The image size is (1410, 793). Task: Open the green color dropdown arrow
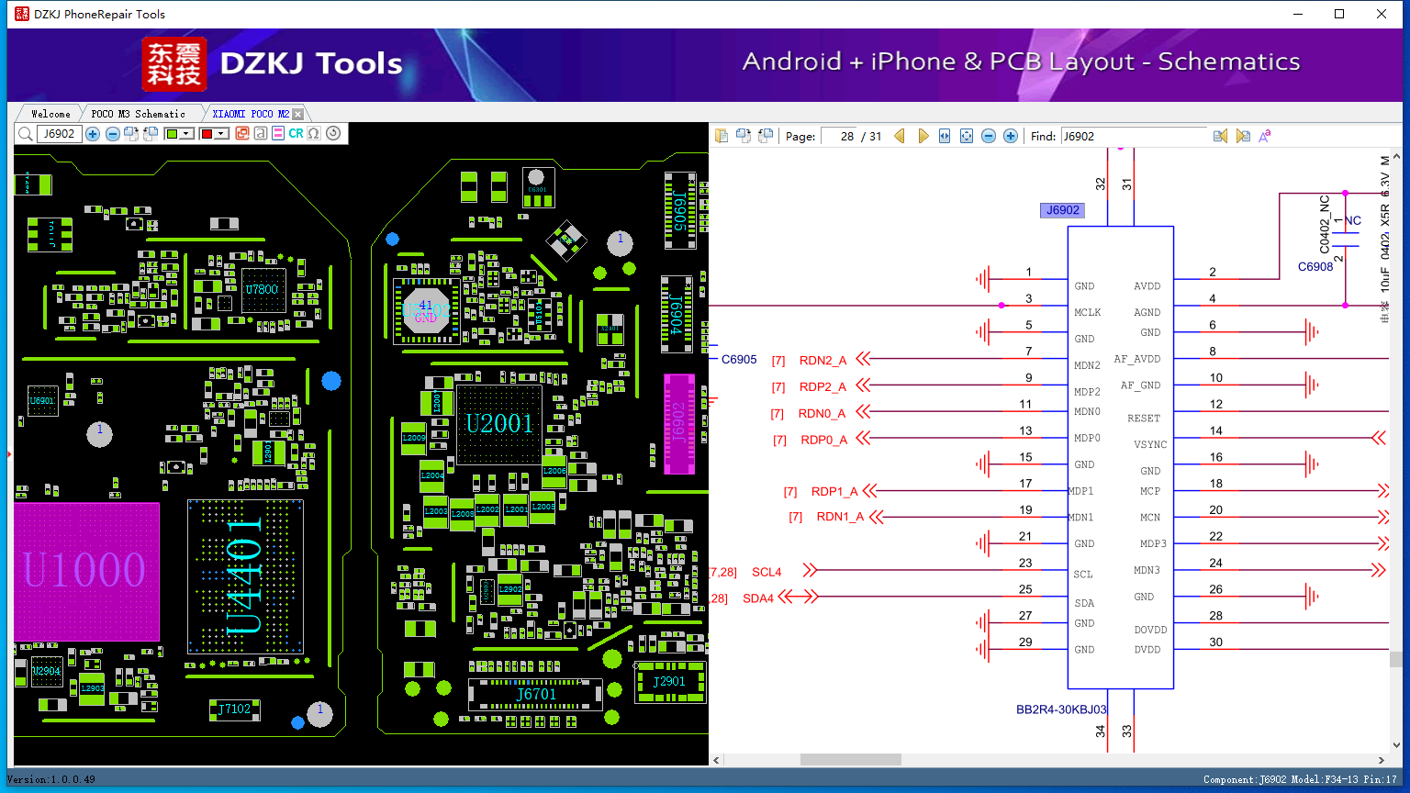[x=186, y=134]
